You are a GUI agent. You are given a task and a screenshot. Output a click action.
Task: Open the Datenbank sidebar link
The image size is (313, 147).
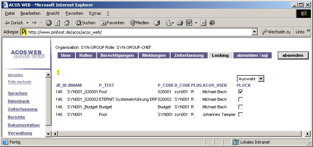19,101
